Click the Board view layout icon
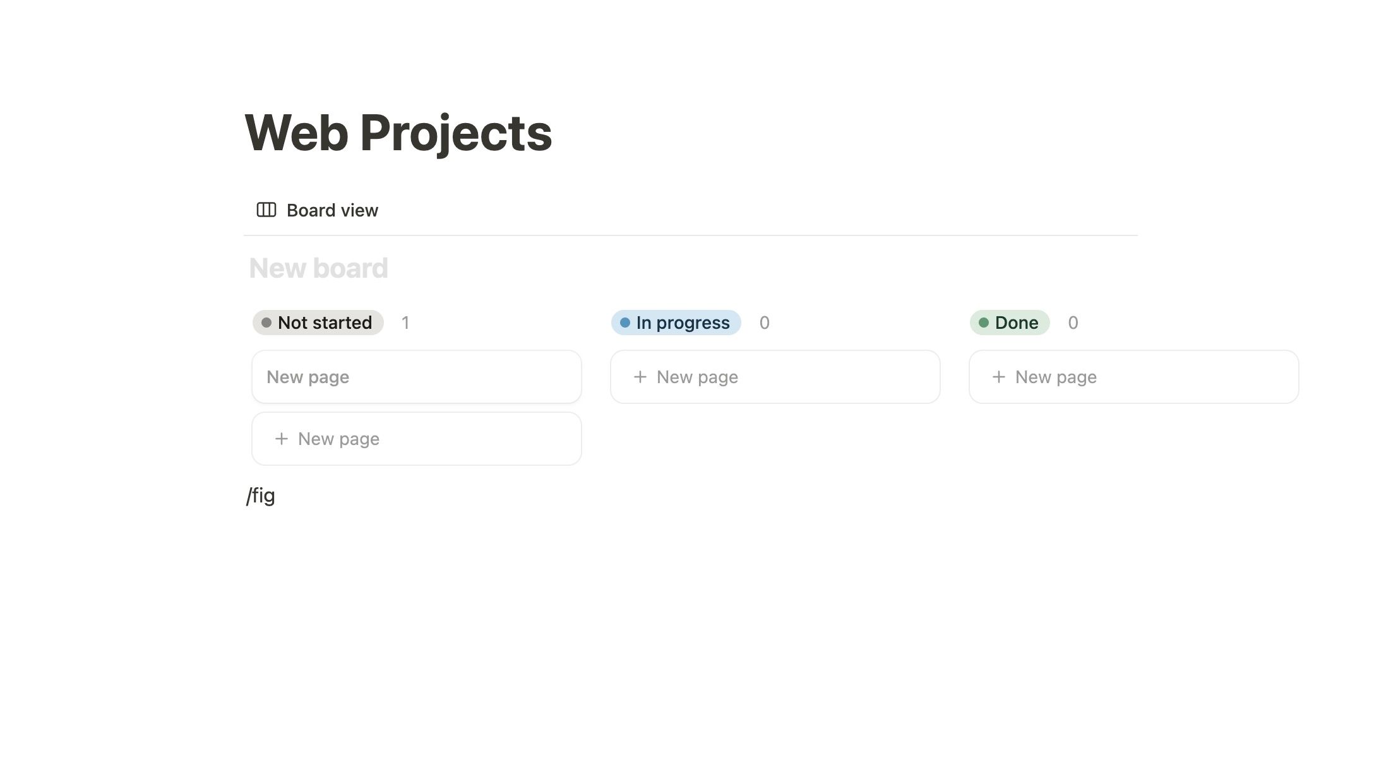1398x765 pixels. [x=266, y=210]
